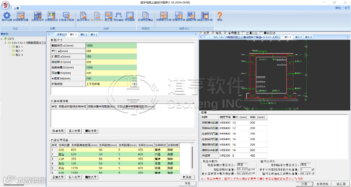Open 裂缝计算 crack calculation icon
Screen dimensions: 351x187
[191, 17]
